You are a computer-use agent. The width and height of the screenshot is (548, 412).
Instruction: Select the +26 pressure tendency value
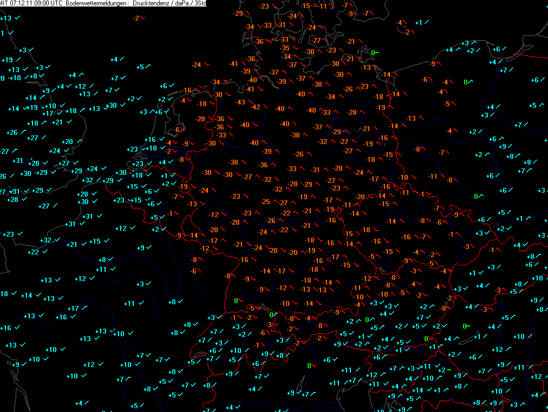point(12,133)
